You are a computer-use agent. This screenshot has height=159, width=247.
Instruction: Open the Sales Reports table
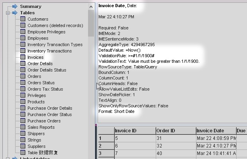pyautogui.click(x=41, y=127)
